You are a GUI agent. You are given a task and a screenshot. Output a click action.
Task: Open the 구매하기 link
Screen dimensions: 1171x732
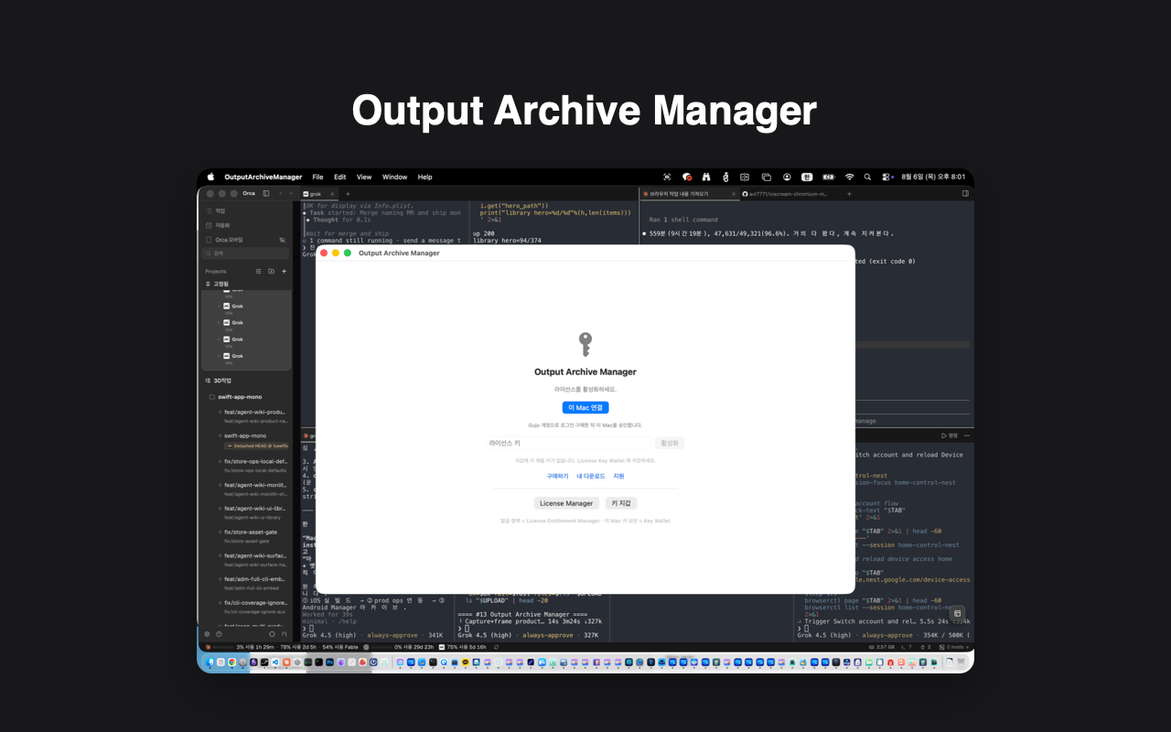(x=557, y=476)
